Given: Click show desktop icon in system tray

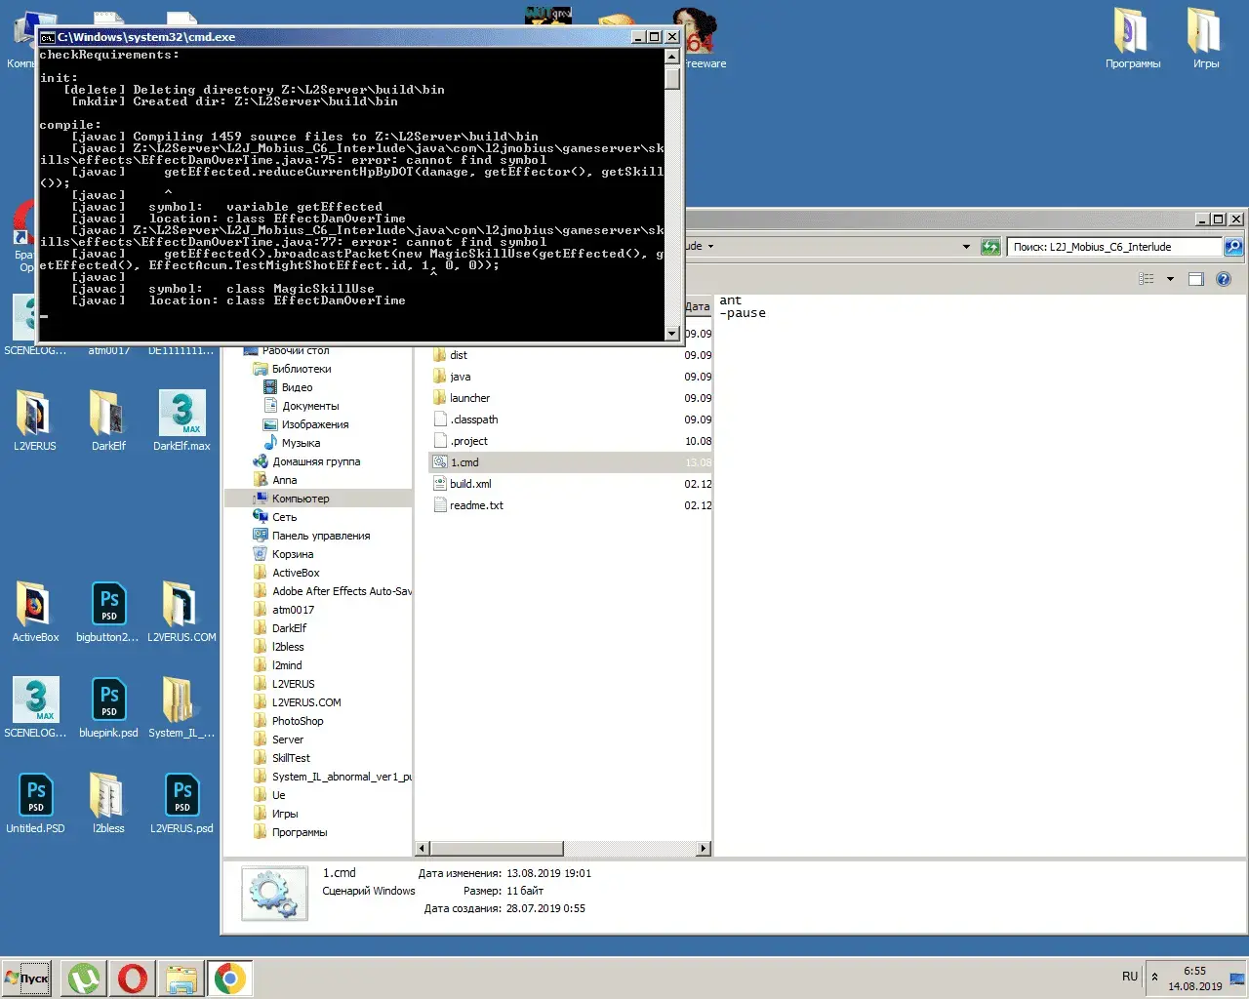Looking at the screenshot, I should point(1236,979).
